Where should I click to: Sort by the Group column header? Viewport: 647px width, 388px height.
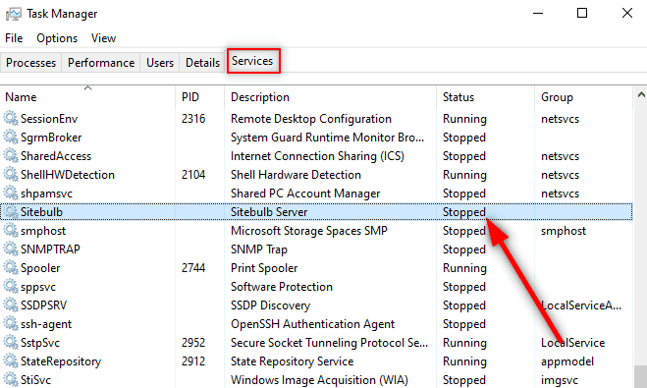pyautogui.click(x=583, y=97)
